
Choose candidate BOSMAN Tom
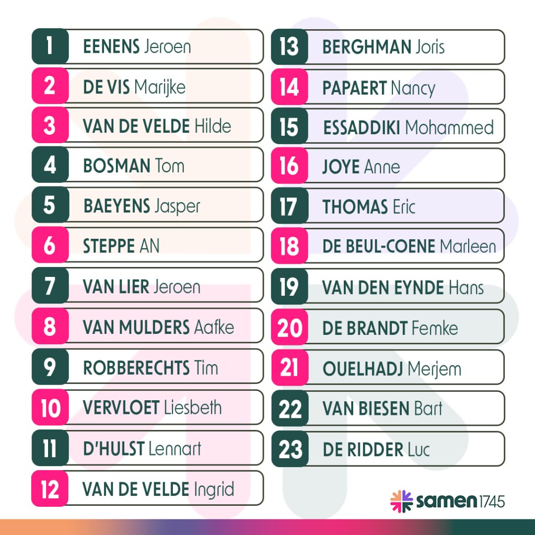[134, 166]
